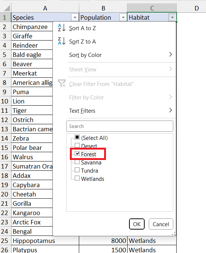Viewport: 206px width, 253px height.
Task: Expand the Sort by Color submenu
Action: pos(171,55)
